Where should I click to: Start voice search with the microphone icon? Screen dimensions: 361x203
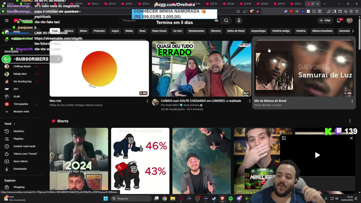click(239, 20)
